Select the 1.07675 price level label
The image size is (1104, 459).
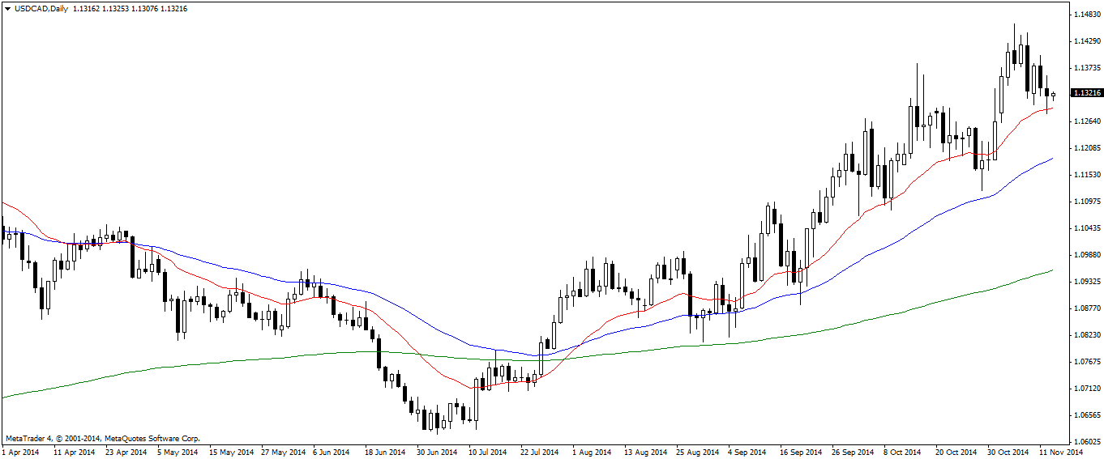pyautogui.click(x=1086, y=362)
